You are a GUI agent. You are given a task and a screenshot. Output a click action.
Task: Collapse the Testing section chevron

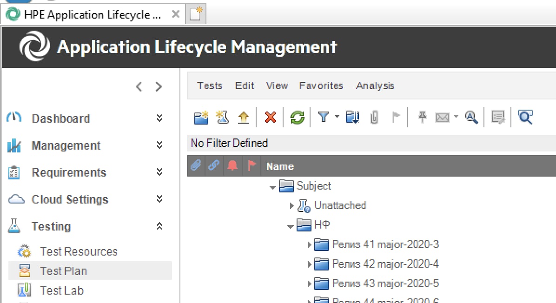tap(159, 226)
